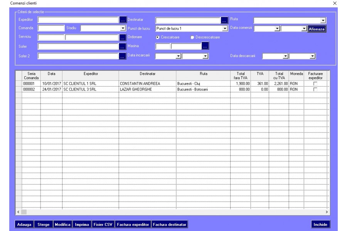Image resolution: width=347 pixels, height=231 pixels.
Task: Click into the Comanda input field
Action: (x=51, y=28)
